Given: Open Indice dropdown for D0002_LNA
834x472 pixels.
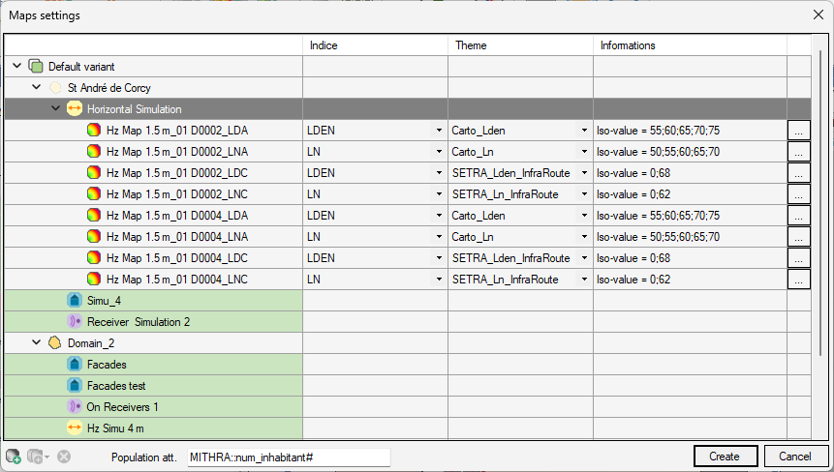Looking at the screenshot, I should pyautogui.click(x=439, y=151).
